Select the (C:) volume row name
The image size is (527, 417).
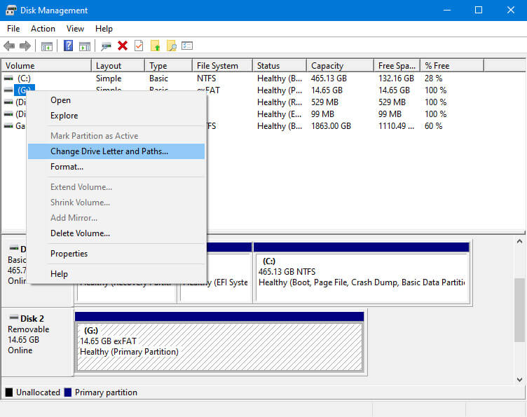pyautogui.click(x=24, y=78)
